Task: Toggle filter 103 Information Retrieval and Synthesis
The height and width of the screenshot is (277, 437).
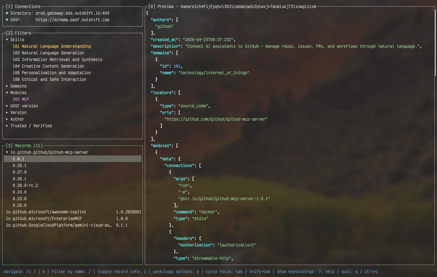Action: tap(57, 60)
